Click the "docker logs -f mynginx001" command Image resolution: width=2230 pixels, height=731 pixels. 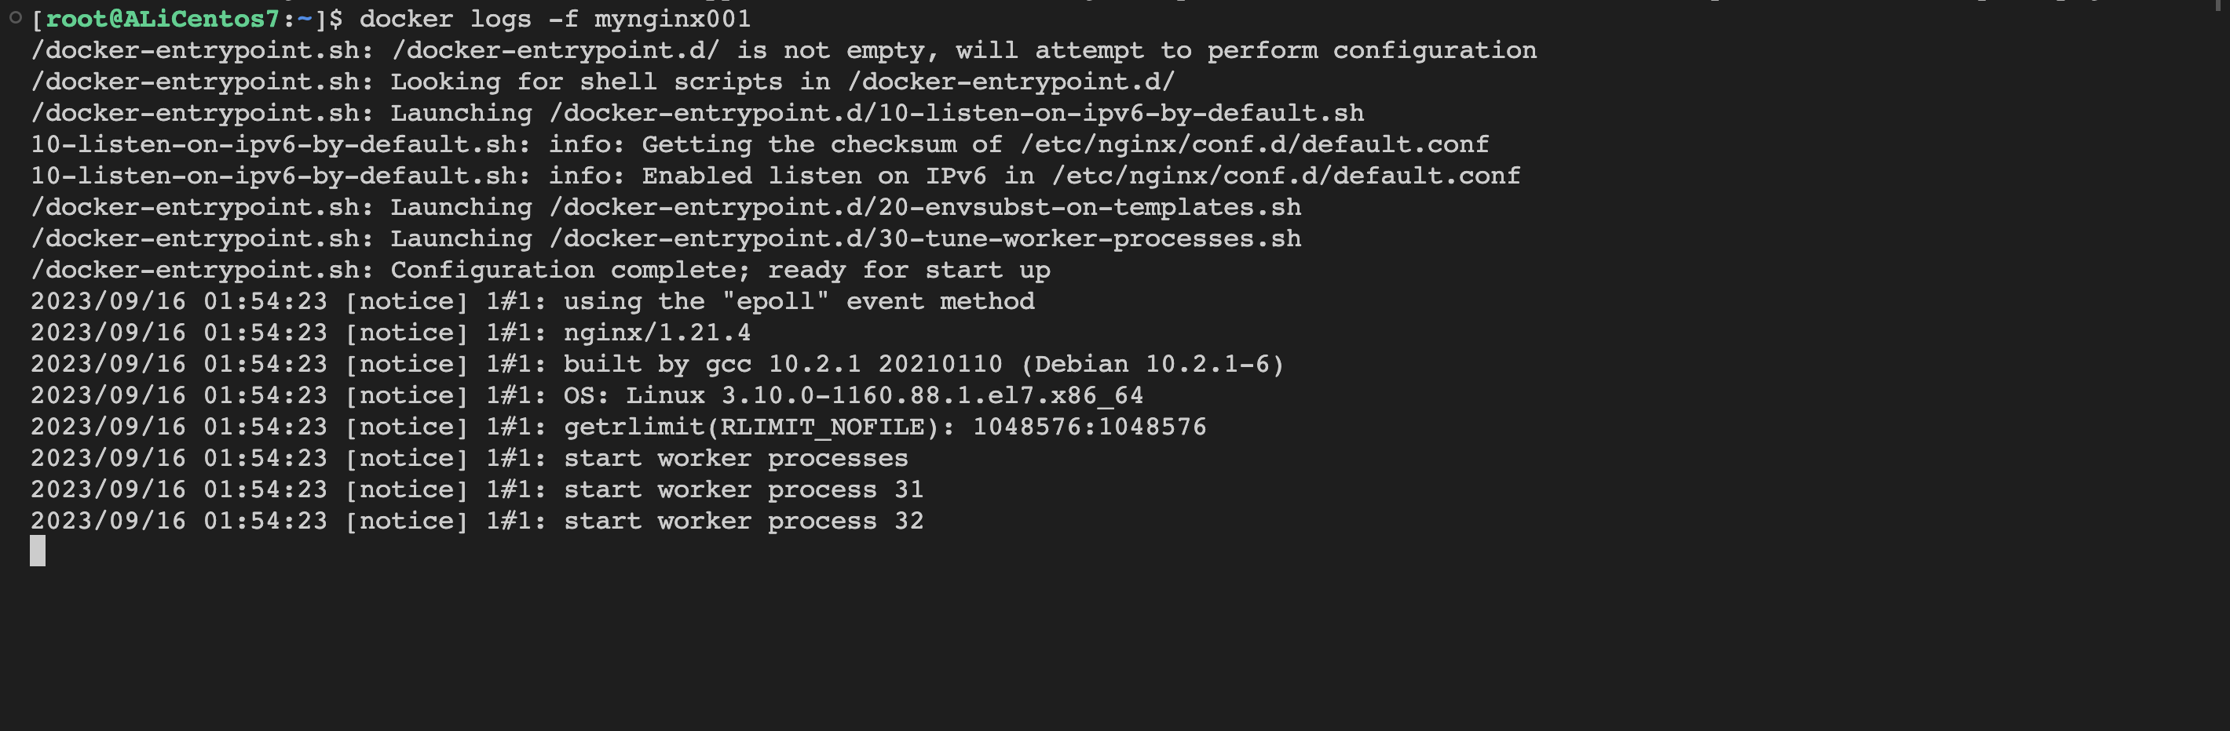555,19
